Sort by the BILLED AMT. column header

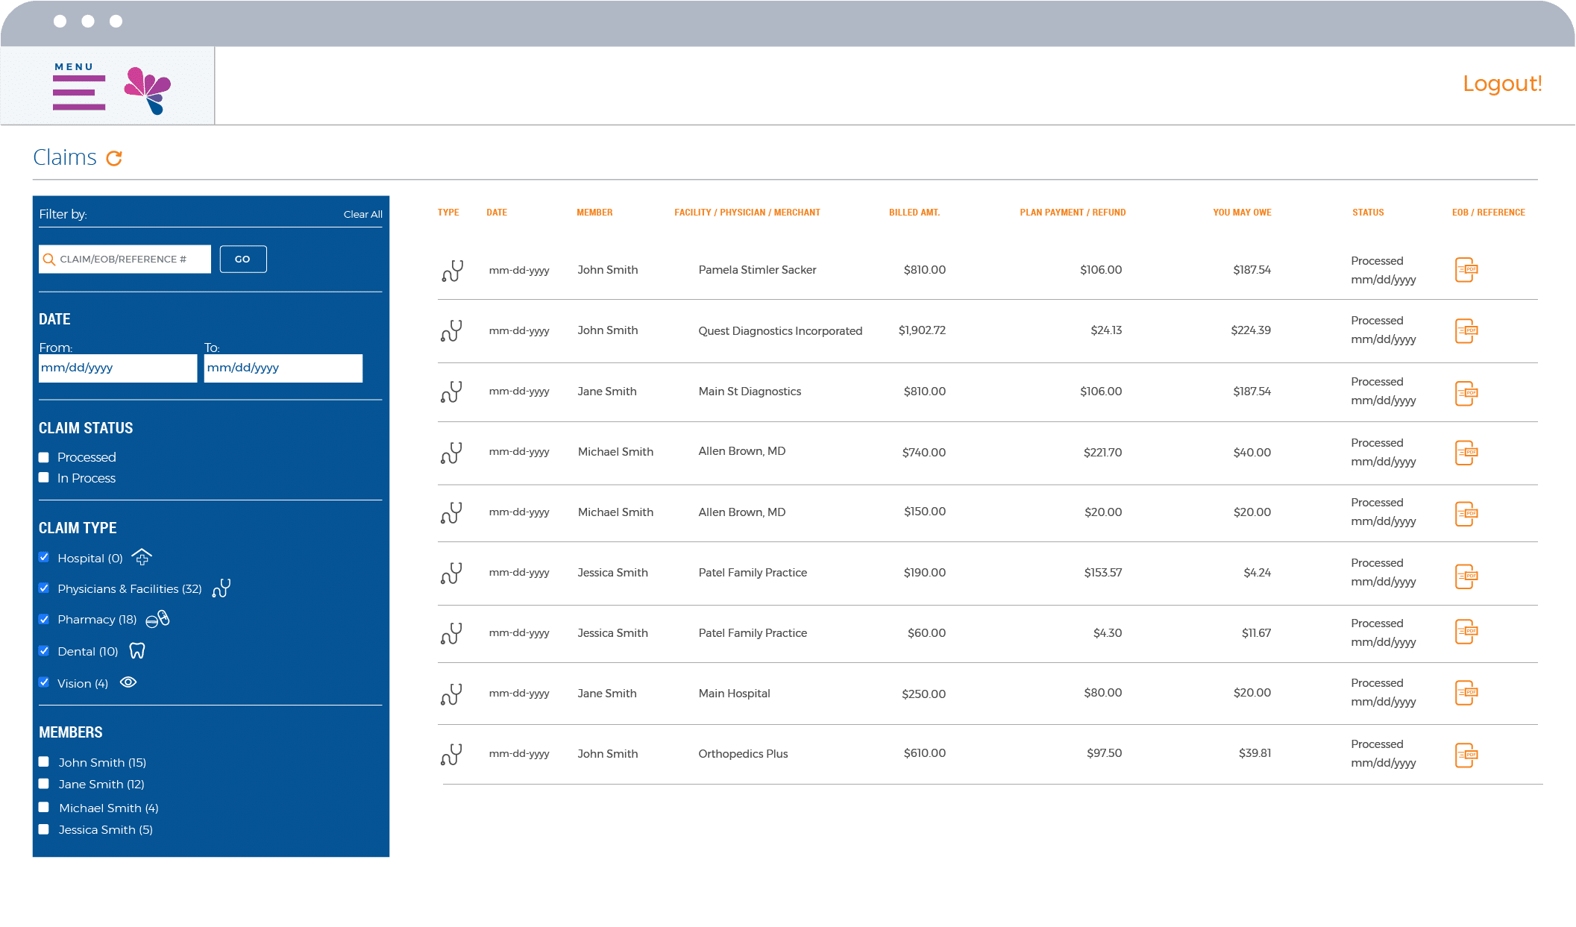click(914, 213)
